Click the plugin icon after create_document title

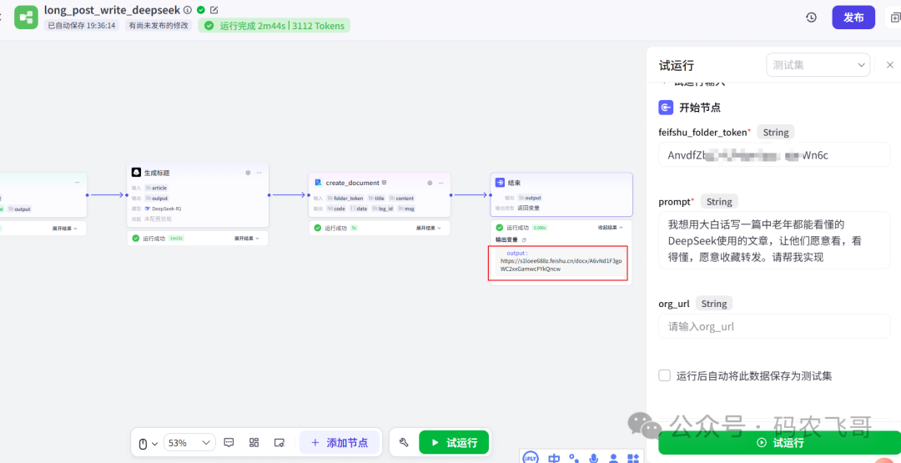(x=385, y=183)
